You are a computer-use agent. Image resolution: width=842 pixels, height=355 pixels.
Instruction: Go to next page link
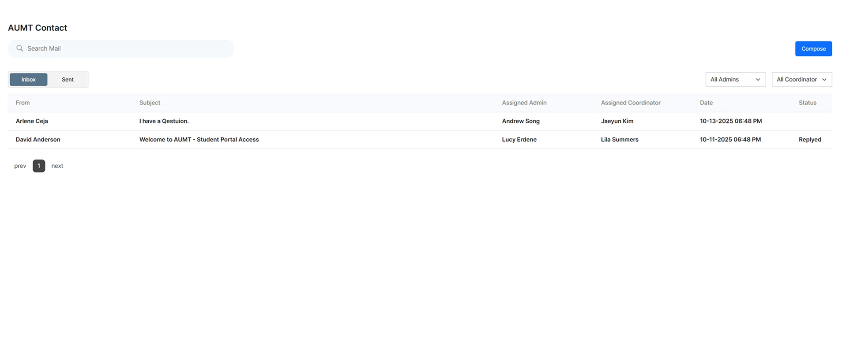57,166
